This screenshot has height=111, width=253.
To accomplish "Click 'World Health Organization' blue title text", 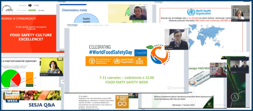I will (x=203, y=12).
